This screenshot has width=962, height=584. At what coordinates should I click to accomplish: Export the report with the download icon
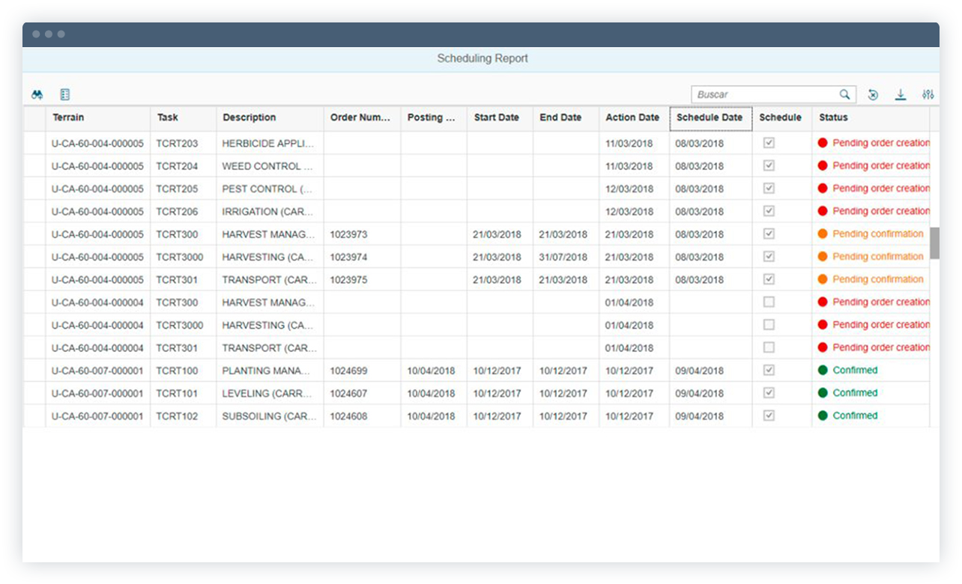(x=899, y=94)
